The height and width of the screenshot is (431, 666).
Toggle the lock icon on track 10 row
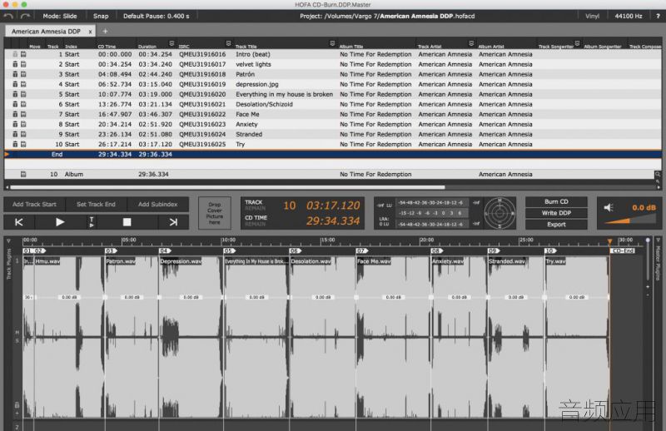coord(15,145)
